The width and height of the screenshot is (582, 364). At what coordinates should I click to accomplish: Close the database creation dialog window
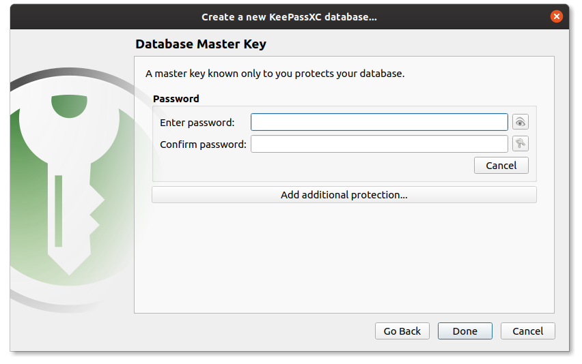tap(557, 16)
